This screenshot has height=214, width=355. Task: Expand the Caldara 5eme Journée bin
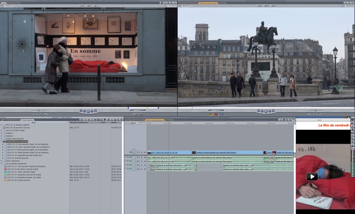[1, 139]
